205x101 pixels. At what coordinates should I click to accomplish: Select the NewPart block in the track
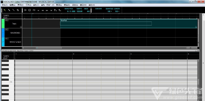[x=129, y=24]
